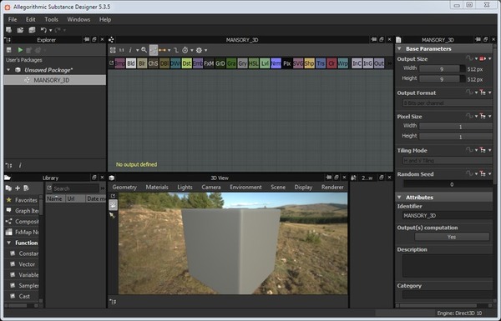Toggle the 1:1 zoom button in graph toolbar

tap(122, 50)
